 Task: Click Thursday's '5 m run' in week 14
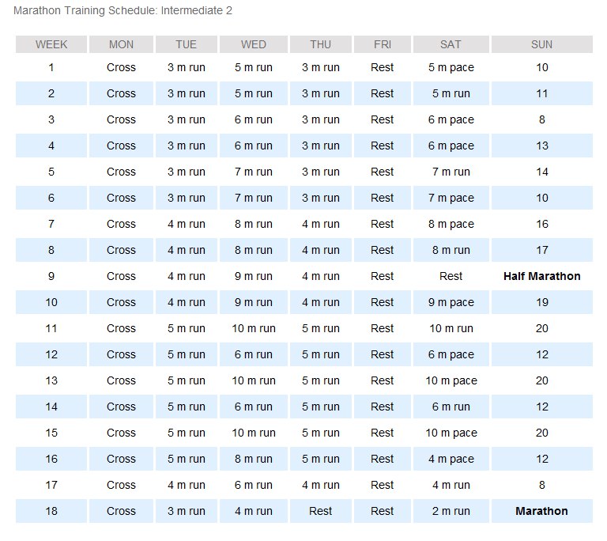click(321, 407)
